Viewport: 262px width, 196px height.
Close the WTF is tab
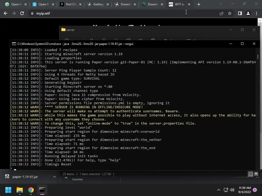(x=189, y=4)
